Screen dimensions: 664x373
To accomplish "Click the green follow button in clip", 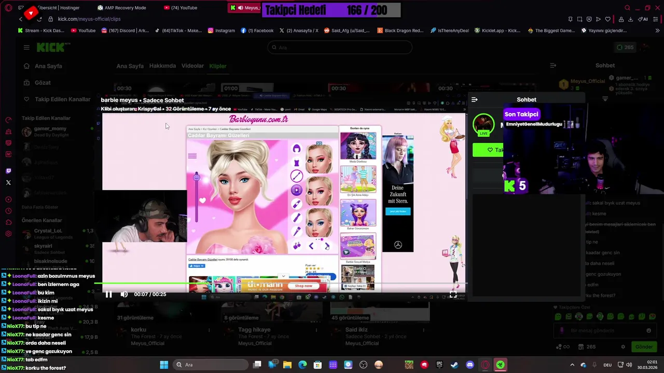I will (x=488, y=150).
